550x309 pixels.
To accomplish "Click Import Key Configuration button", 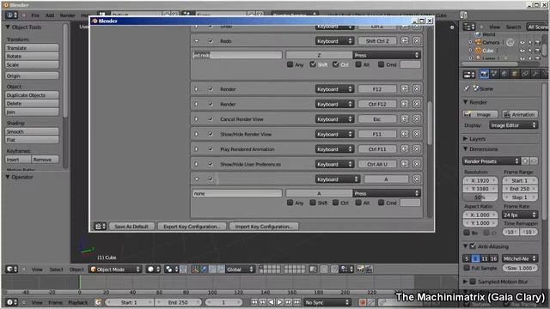I will coord(264,227).
